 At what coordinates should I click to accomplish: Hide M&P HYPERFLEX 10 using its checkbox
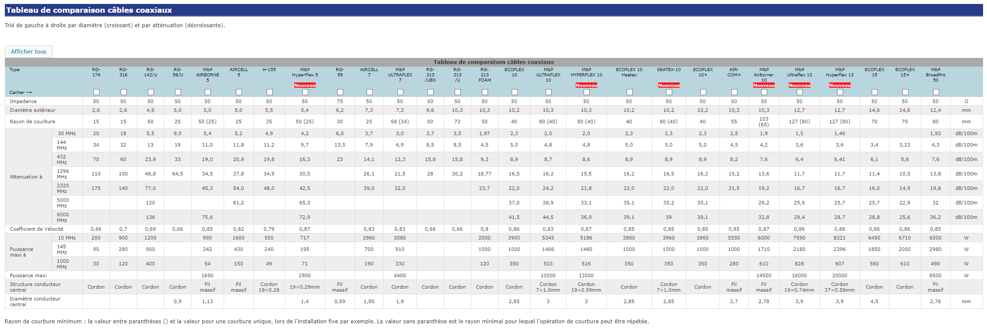pos(587,92)
